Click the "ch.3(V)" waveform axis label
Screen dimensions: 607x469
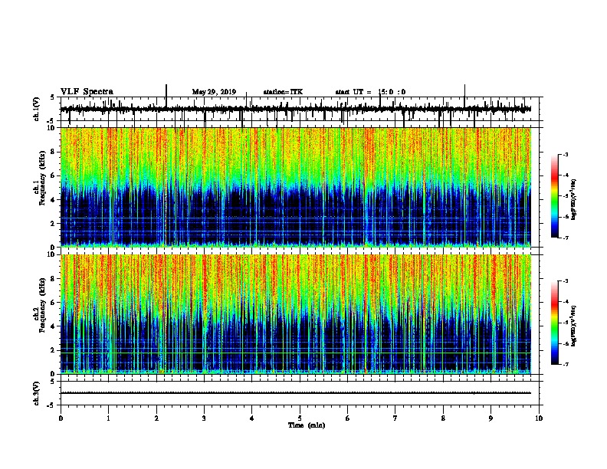pos(37,394)
